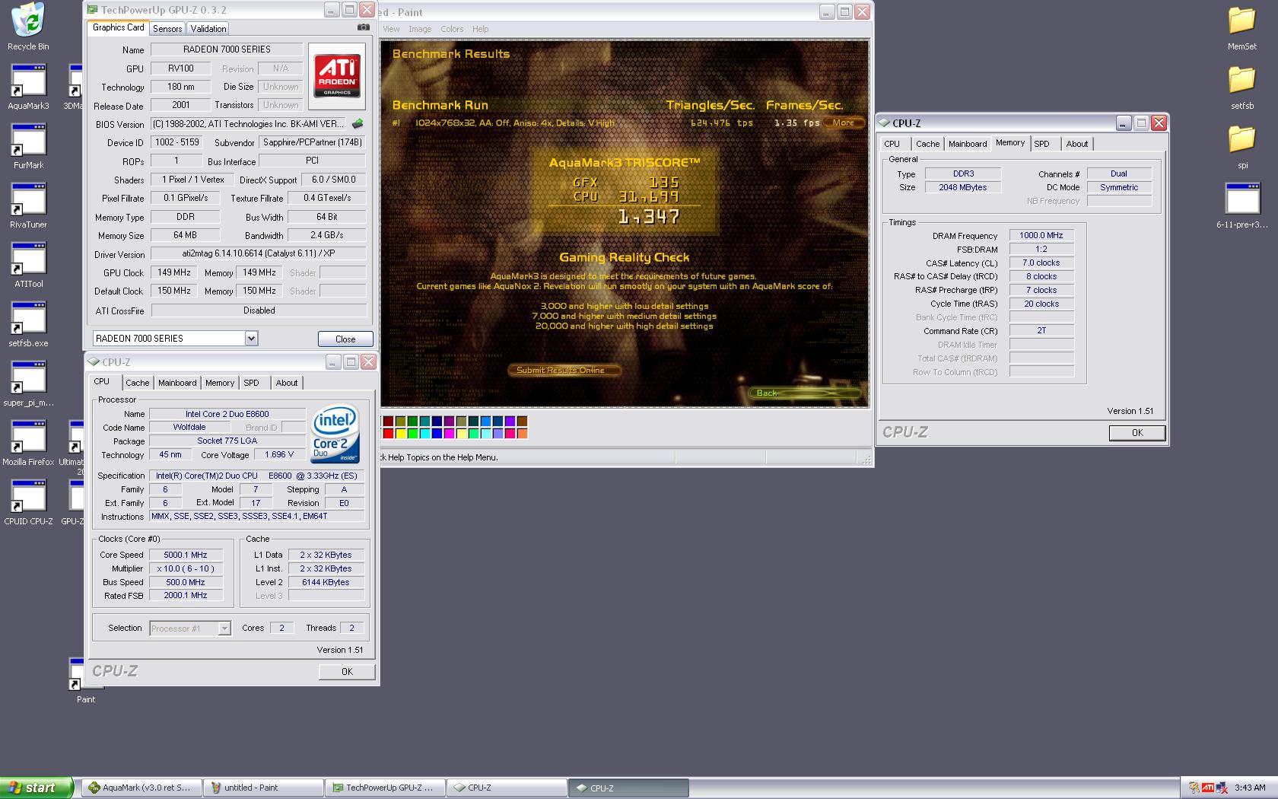1278x799 pixels.
Task: Open the Help menu in Paint
Action: [x=480, y=29]
